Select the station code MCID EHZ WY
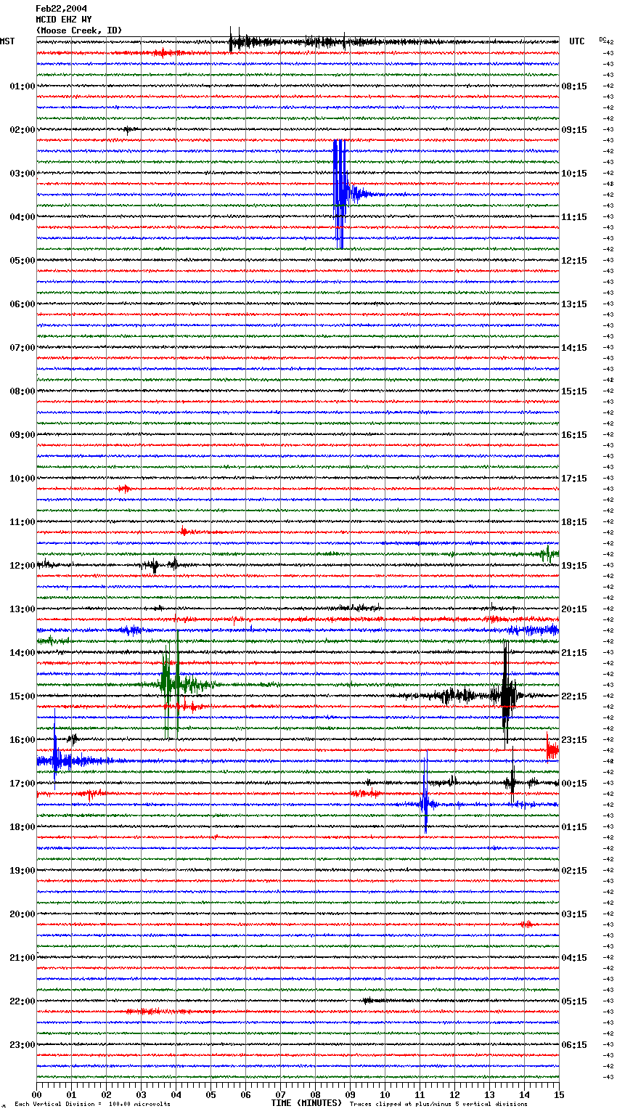Viewport: 617px width, 1114px height. pyautogui.click(x=64, y=20)
